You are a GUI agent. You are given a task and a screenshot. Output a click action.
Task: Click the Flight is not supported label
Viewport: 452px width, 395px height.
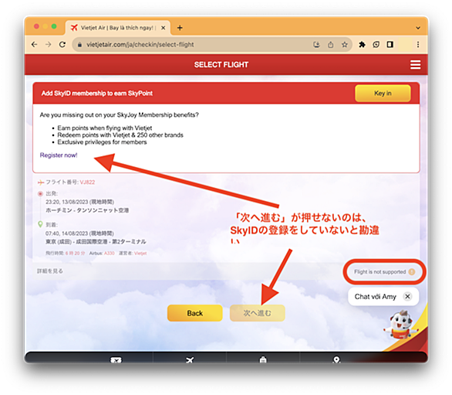[380, 272]
